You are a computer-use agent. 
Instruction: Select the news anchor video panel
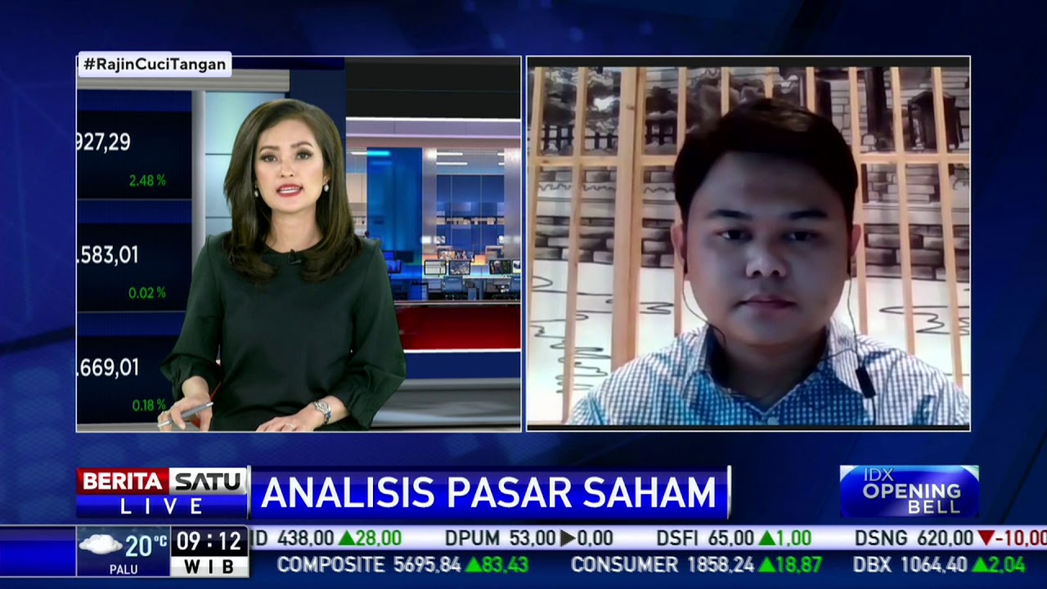pyautogui.click(x=299, y=244)
